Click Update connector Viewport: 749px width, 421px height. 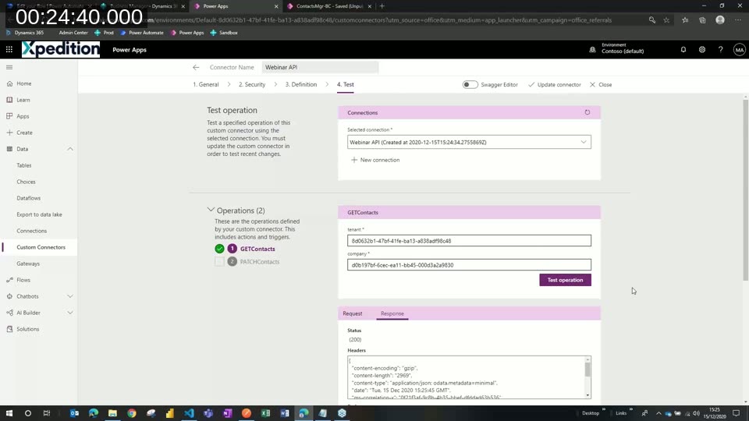554,84
